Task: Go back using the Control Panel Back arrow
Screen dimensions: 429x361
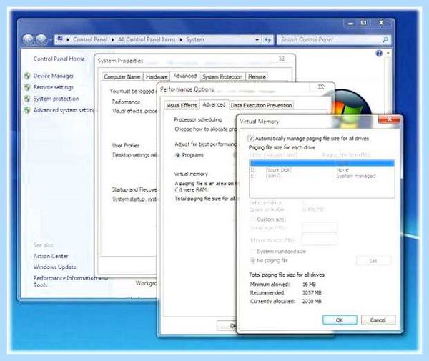Action: click(28, 39)
